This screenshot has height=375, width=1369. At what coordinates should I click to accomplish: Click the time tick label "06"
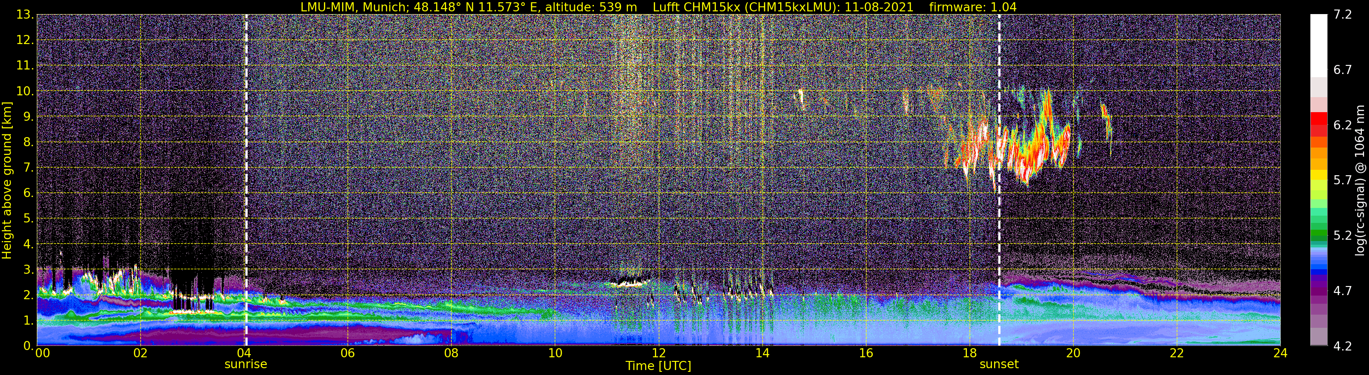(x=348, y=354)
